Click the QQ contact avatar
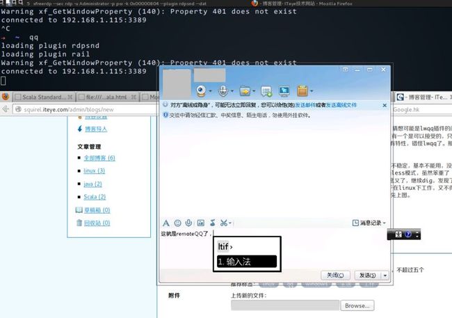452x318 pixels. (x=177, y=83)
